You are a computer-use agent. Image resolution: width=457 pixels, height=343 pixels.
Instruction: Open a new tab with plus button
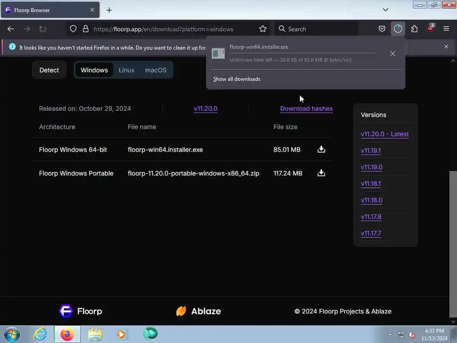click(109, 10)
